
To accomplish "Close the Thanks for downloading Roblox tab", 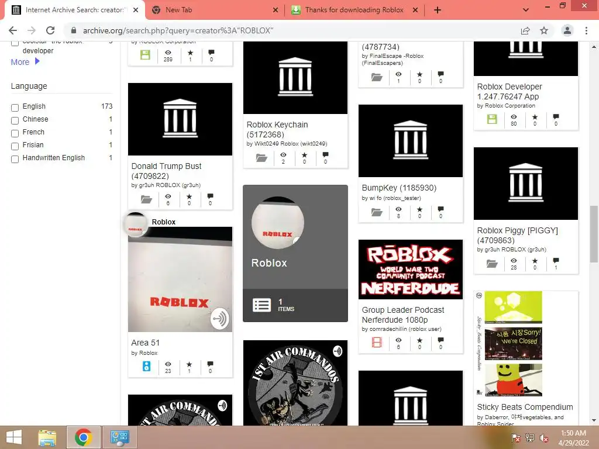I will pyautogui.click(x=415, y=10).
